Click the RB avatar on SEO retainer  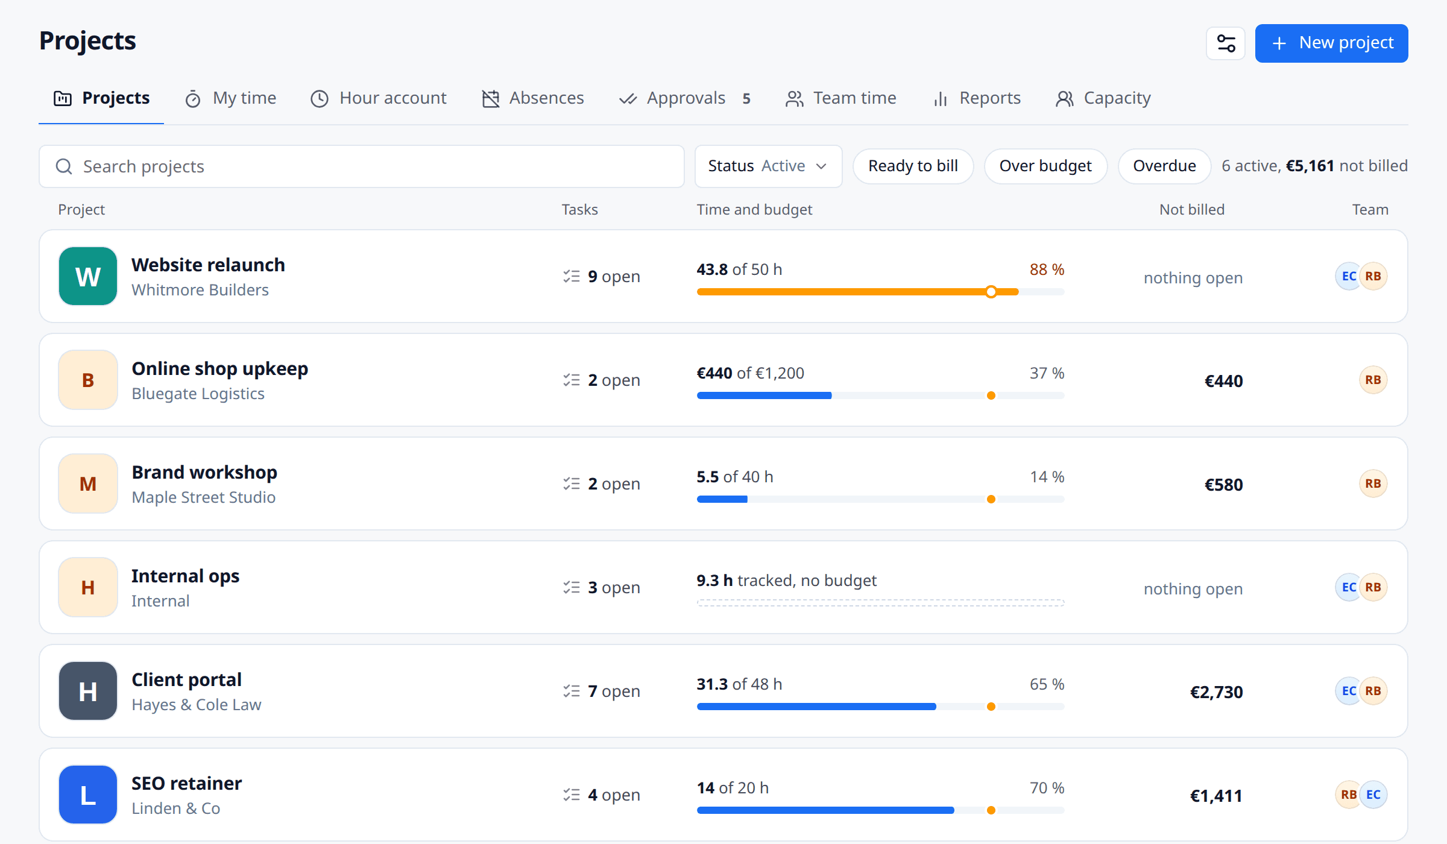point(1349,795)
